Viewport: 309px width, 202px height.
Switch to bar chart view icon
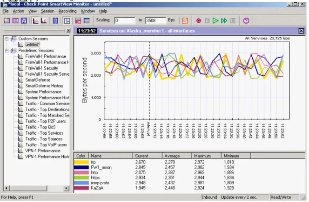pos(44,20)
